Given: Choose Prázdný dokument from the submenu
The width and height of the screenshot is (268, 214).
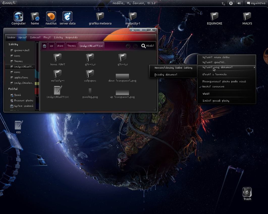Looking at the screenshot, I should click(166, 75).
